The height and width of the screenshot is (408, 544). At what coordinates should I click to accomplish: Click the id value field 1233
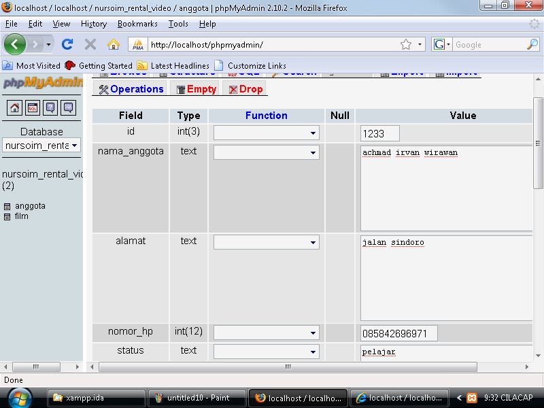click(380, 133)
